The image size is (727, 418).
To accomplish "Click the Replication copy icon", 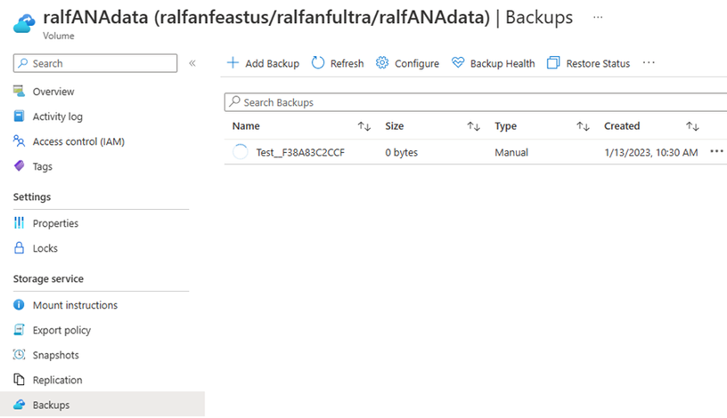I will 19,380.
